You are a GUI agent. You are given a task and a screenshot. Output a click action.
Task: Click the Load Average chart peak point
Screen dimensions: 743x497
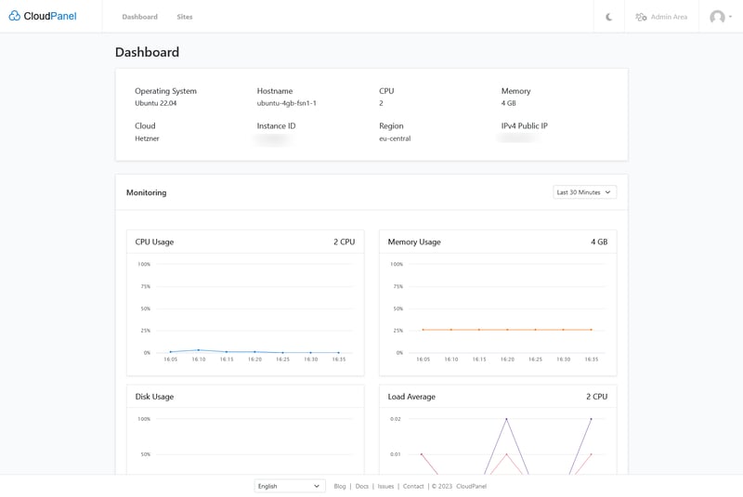pos(506,419)
